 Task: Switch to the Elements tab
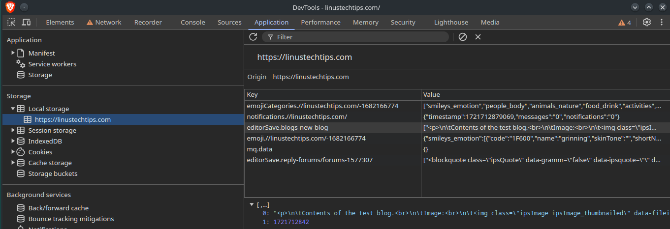point(60,22)
